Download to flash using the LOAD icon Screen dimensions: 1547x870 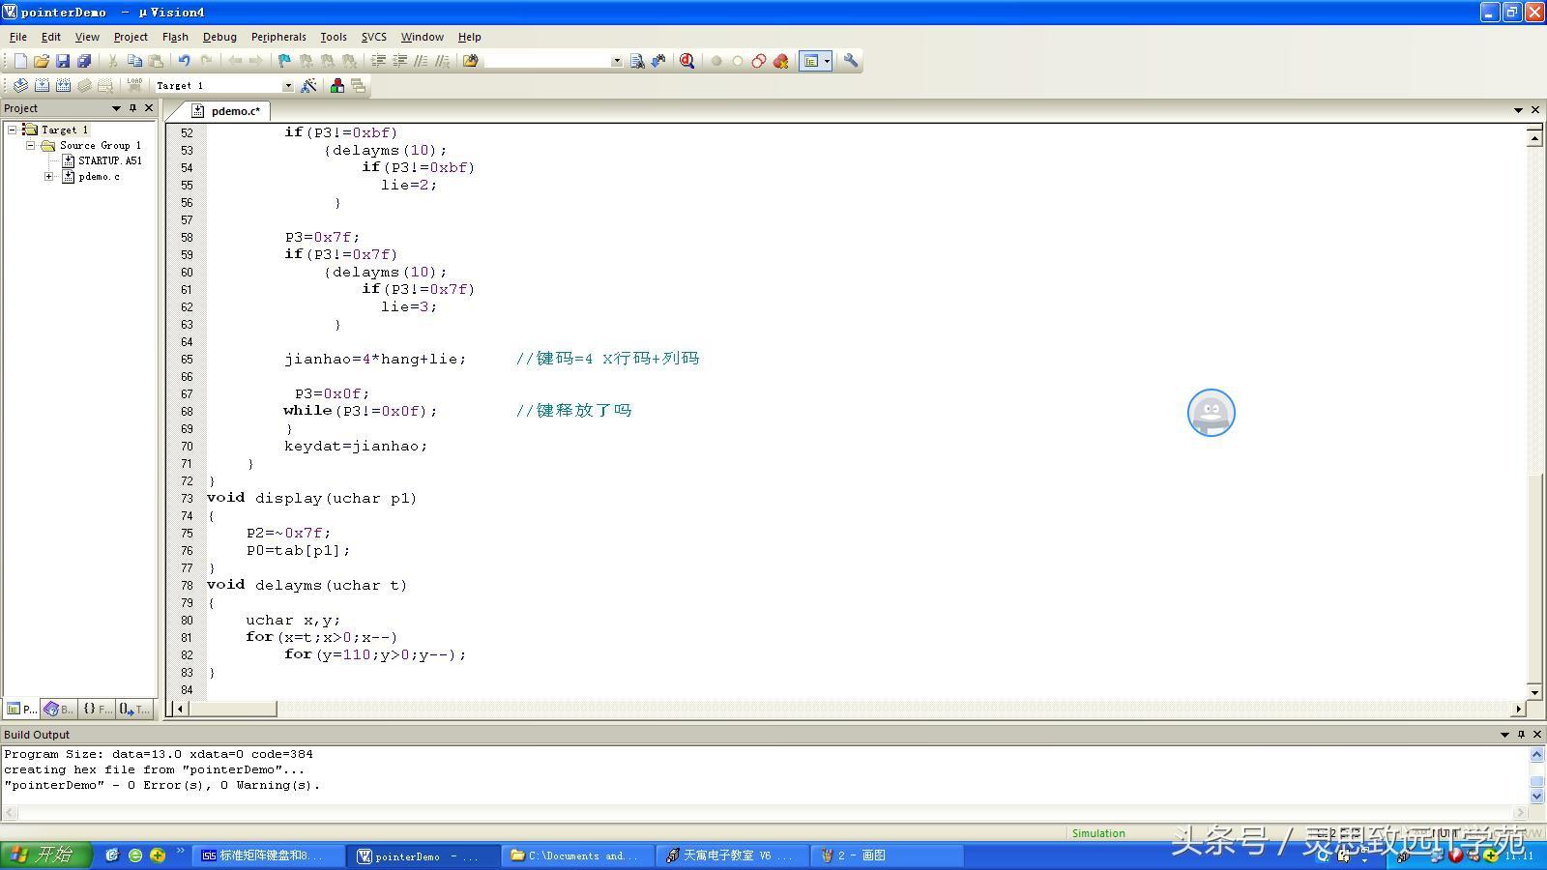pos(134,86)
